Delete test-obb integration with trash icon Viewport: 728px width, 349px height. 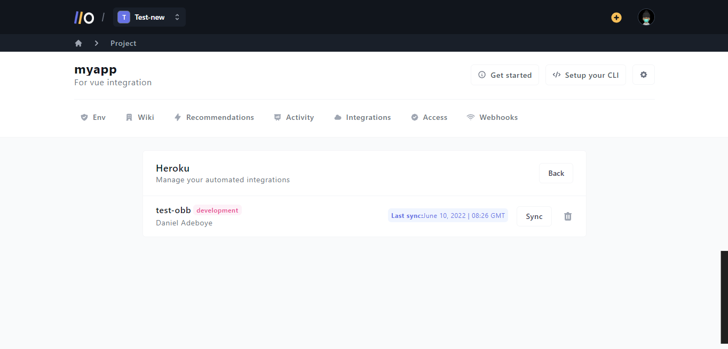tap(568, 216)
